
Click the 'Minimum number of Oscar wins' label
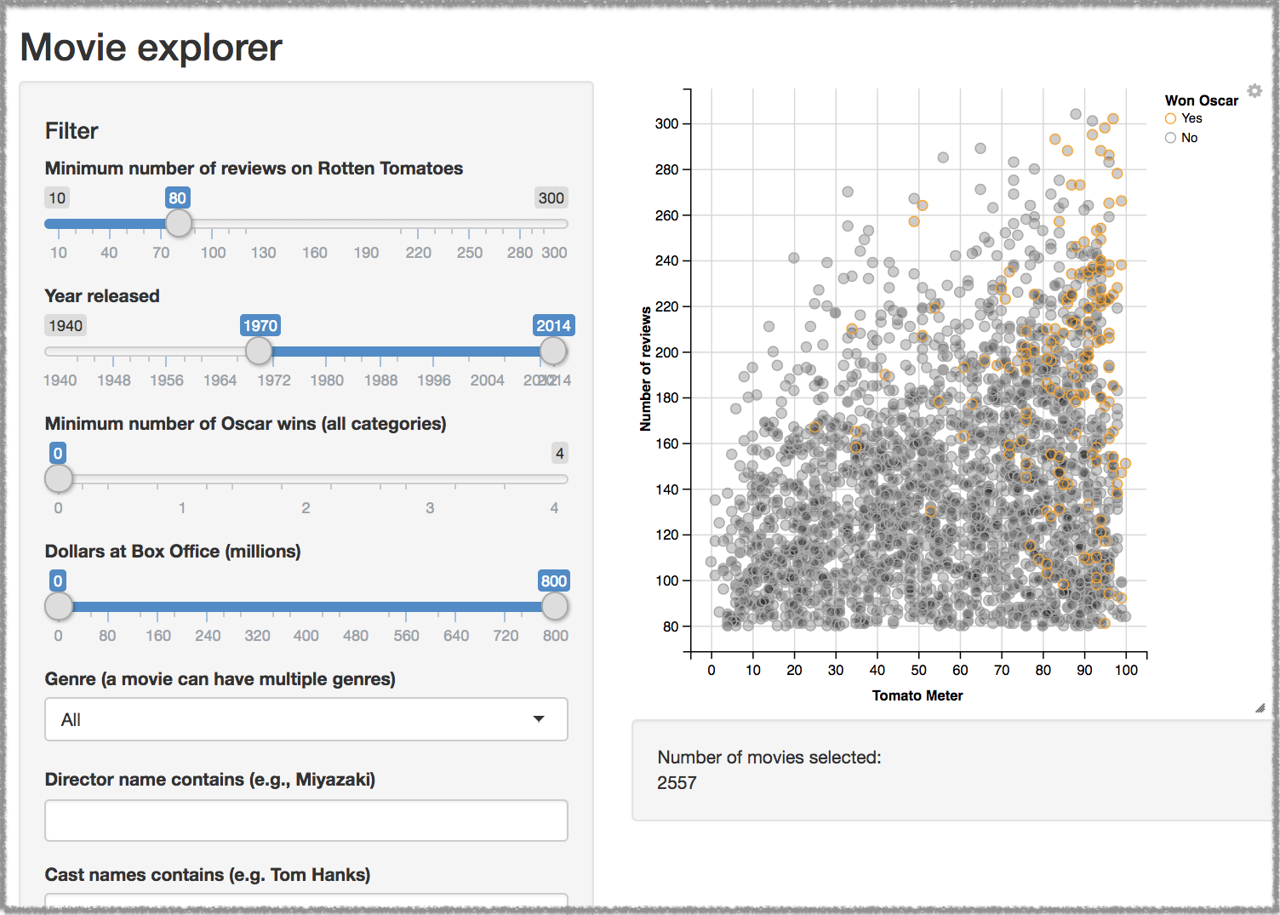coord(245,424)
